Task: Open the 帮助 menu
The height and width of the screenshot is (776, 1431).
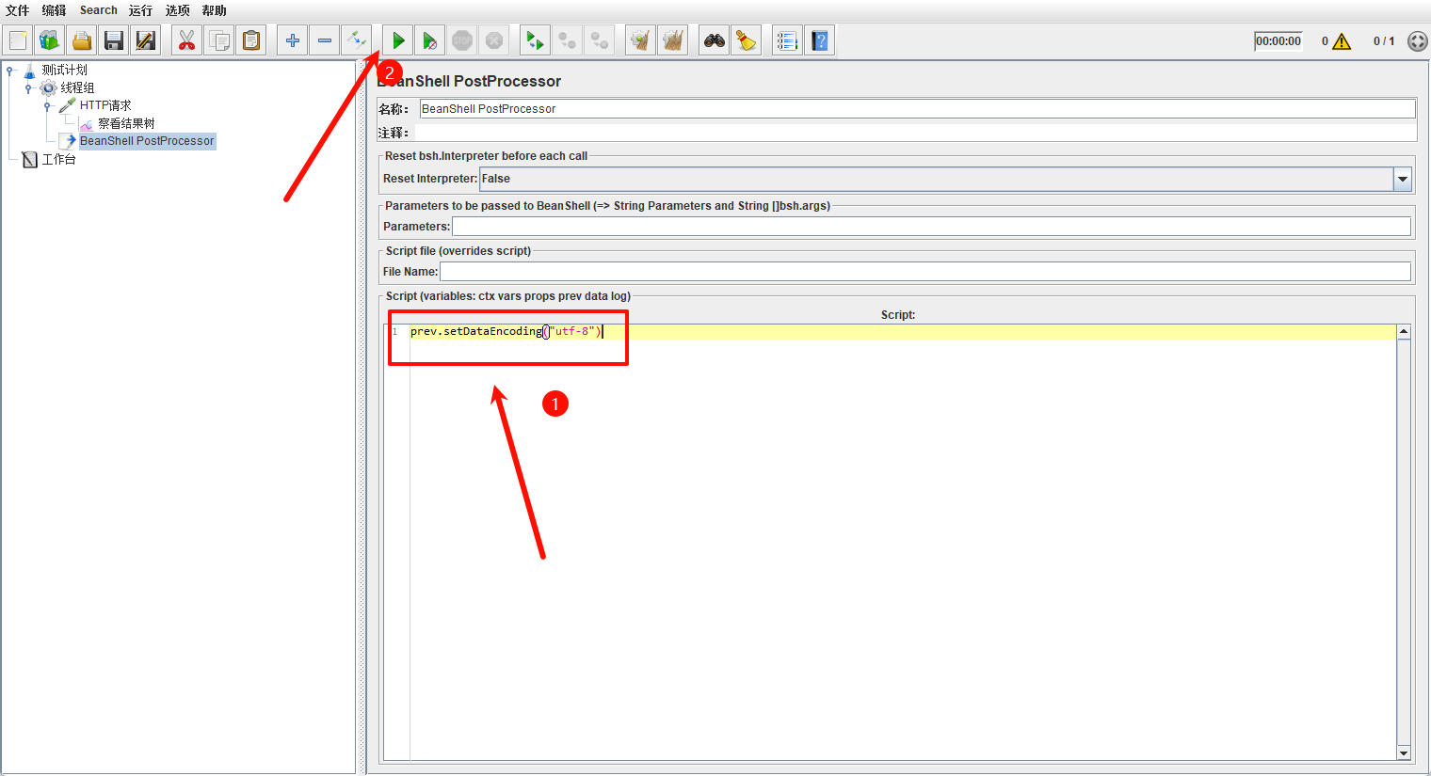Action: (x=215, y=10)
